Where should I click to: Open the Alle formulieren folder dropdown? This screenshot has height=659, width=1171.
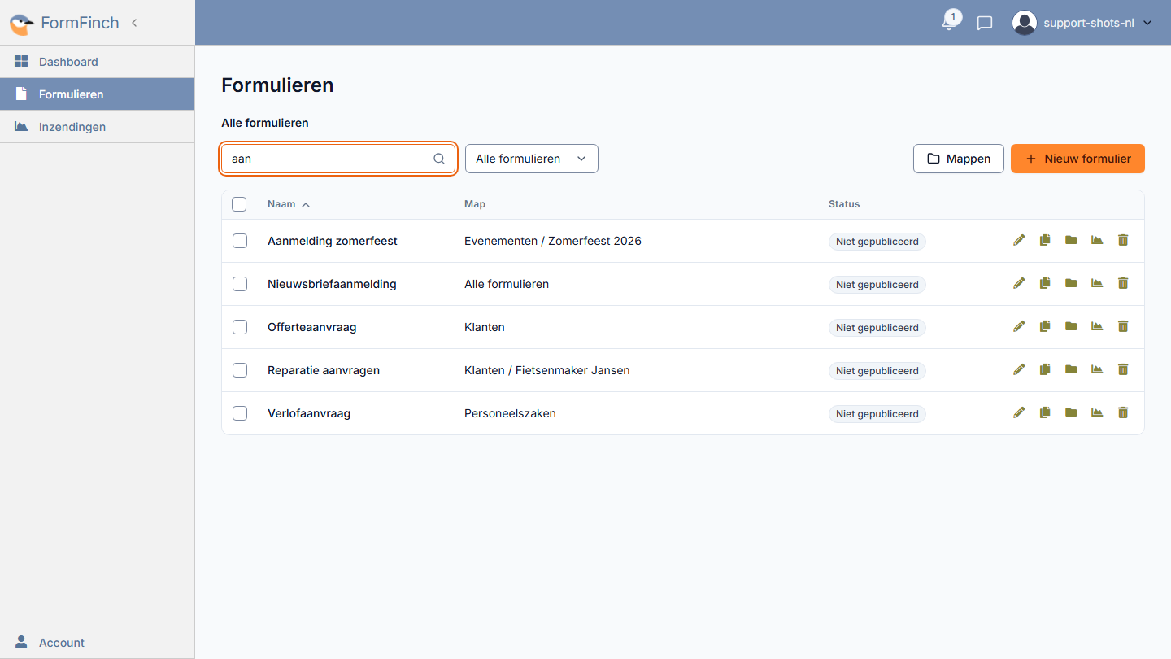tap(532, 159)
